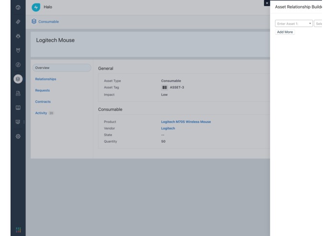Open the partially visible Select dropdown

click(318, 23)
